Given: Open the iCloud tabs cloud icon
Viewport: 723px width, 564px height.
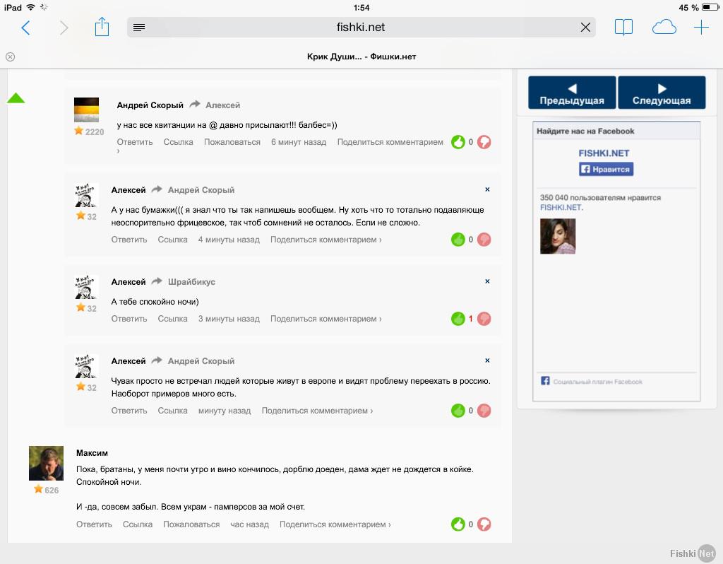Looking at the screenshot, I should coord(664,28).
